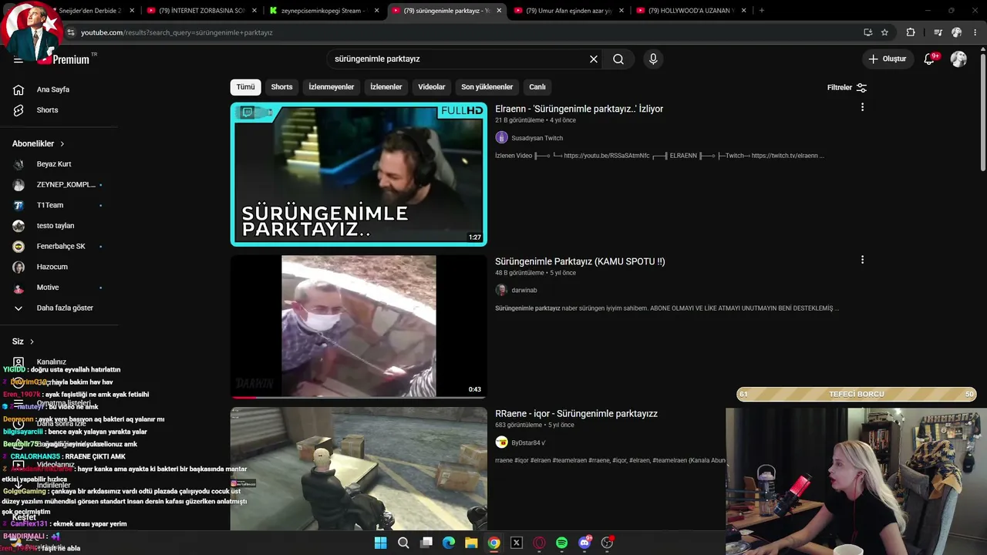
Task: Open a new browser tab
Action: click(x=762, y=11)
